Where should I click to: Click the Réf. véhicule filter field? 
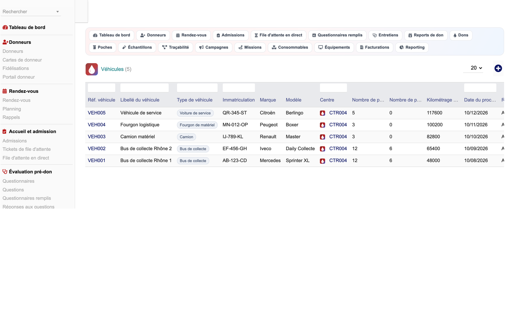[x=102, y=88]
